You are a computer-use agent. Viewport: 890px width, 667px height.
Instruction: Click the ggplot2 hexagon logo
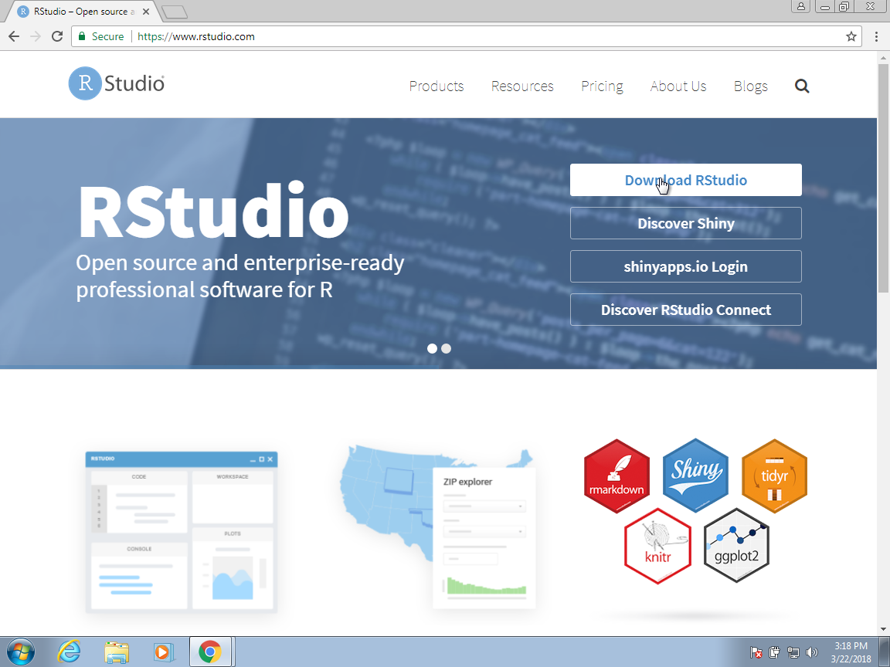point(735,545)
